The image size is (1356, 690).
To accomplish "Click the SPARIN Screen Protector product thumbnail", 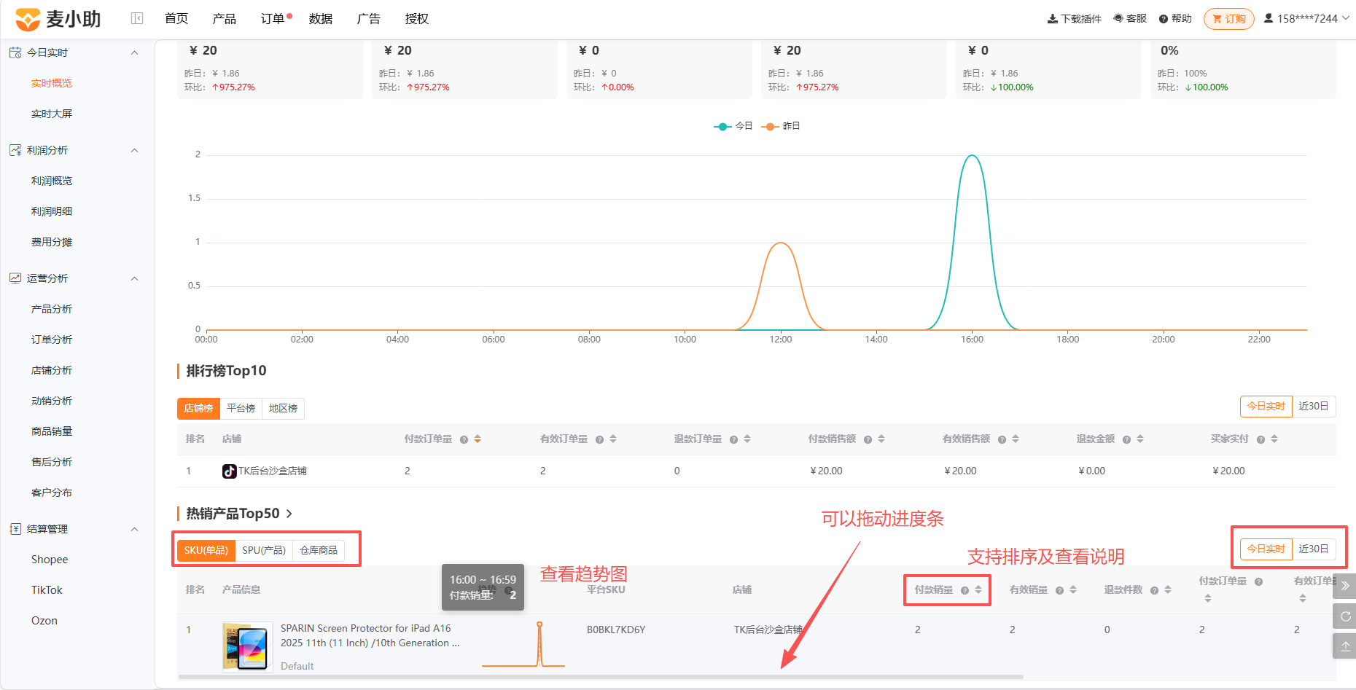I will pos(248,646).
